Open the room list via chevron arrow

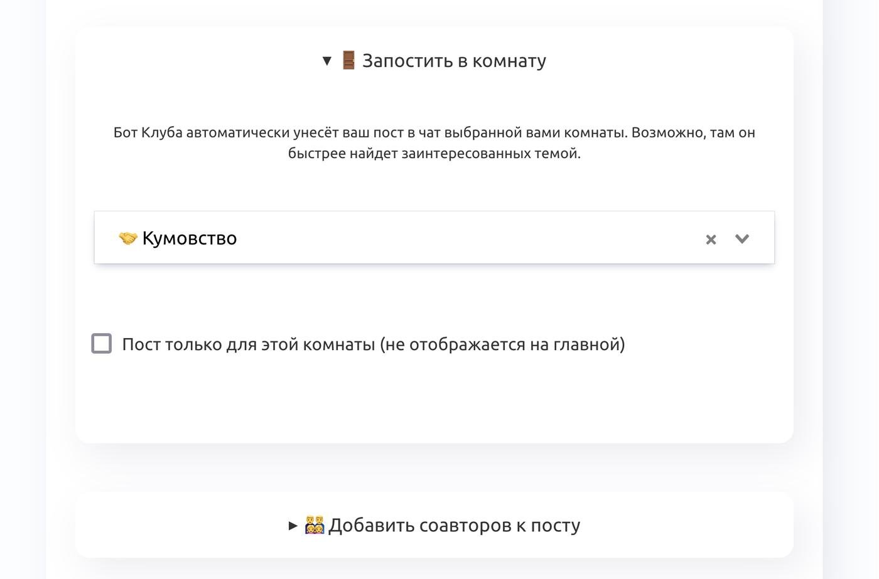pyautogui.click(x=742, y=238)
